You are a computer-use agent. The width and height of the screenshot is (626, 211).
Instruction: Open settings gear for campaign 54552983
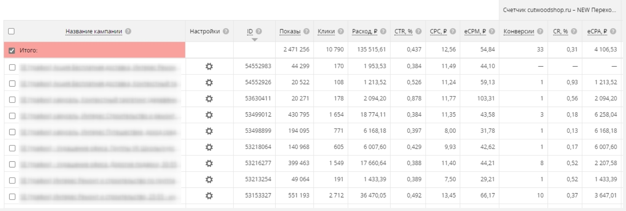209,66
